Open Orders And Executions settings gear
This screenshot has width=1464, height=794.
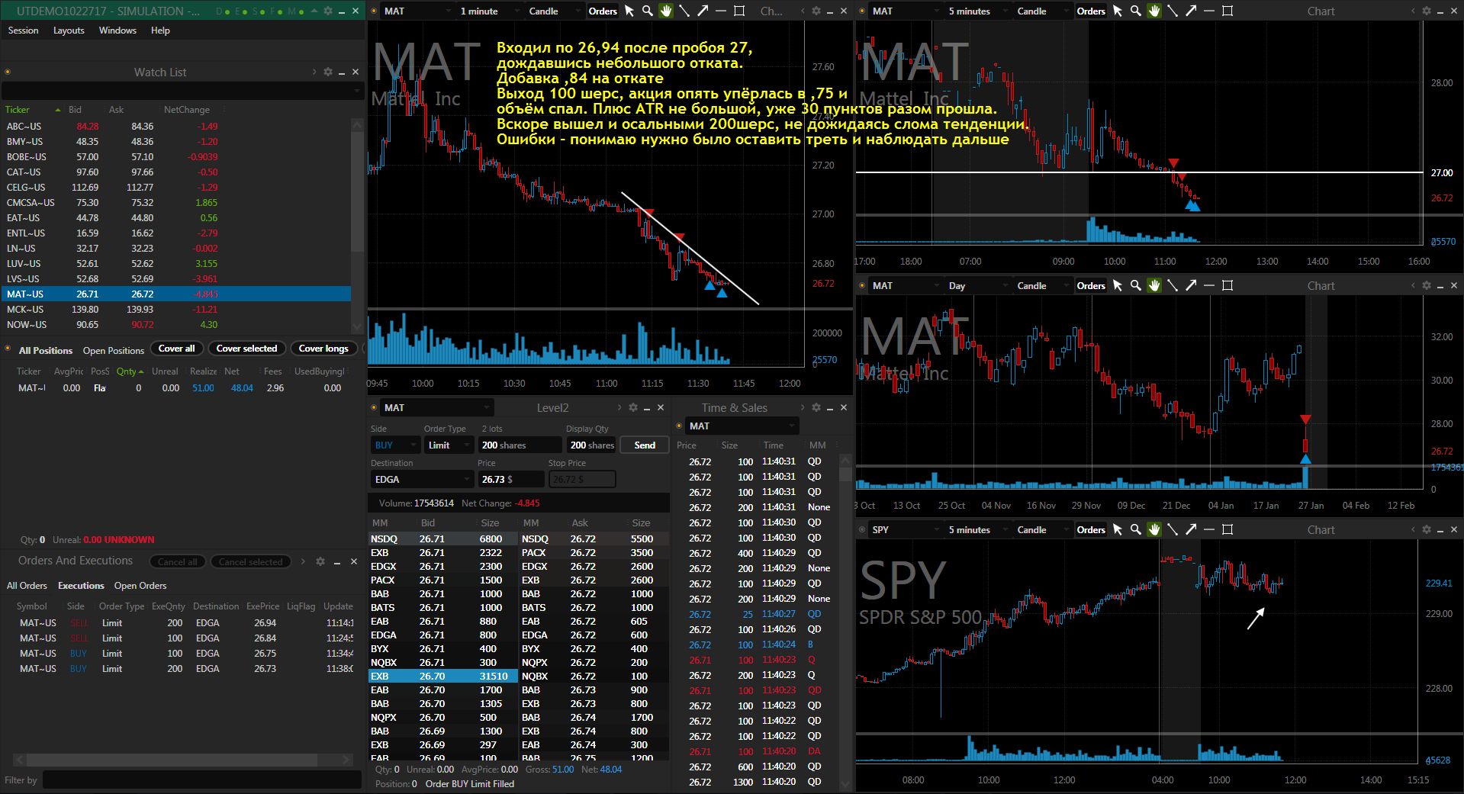(320, 561)
